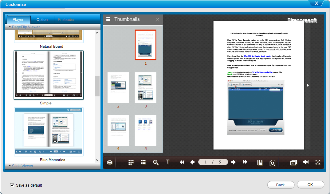
Task: Toggle the Save as default checkbox
Action: [12, 185]
